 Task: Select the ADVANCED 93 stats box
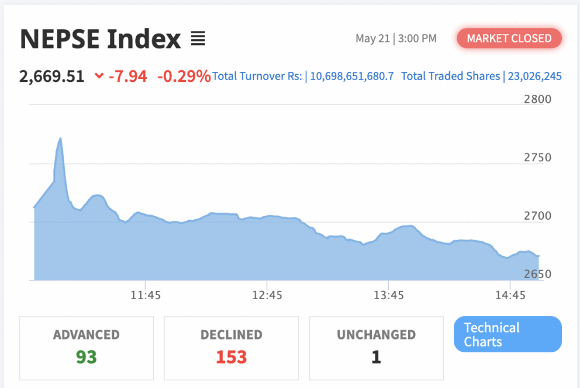click(86, 348)
